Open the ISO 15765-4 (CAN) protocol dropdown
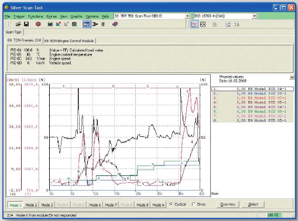 (255, 16)
